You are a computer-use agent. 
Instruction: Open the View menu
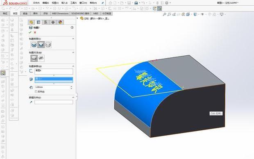(x=55, y=3)
